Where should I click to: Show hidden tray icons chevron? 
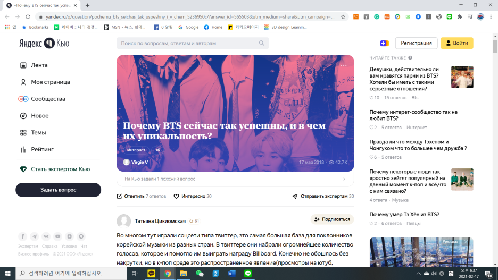pos(418,273)
